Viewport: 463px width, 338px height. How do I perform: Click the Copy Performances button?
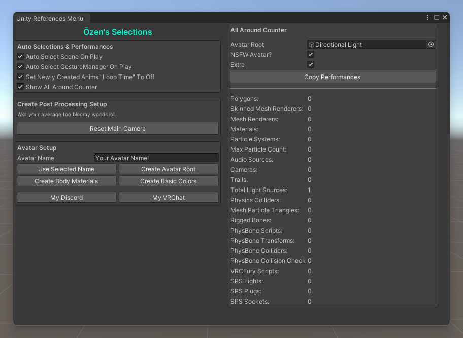coord(333,77)
